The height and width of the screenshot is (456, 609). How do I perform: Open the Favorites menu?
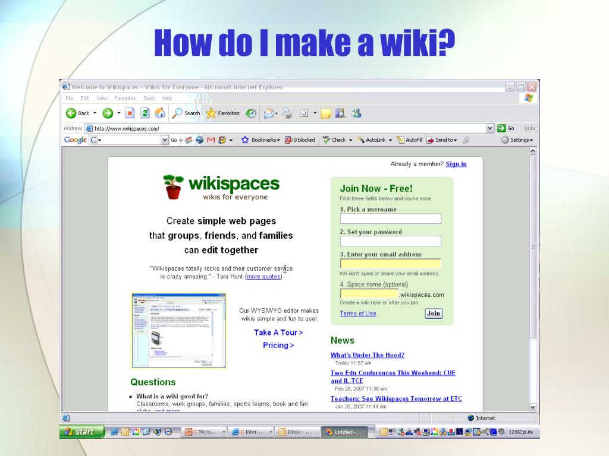[x=125, y=98]
